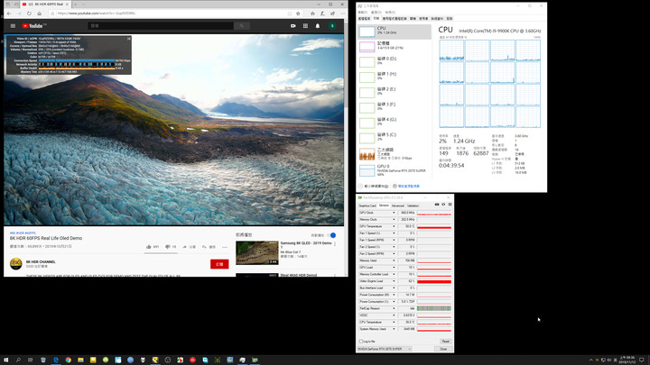This screenshot has width=650, height=365.
Task: Open the GPU Temperature sensor dropdown arrow
Action: click(394, 226)
